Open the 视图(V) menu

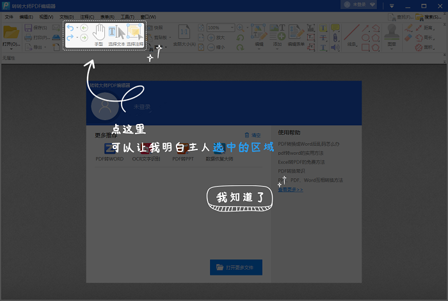point(46,17)
